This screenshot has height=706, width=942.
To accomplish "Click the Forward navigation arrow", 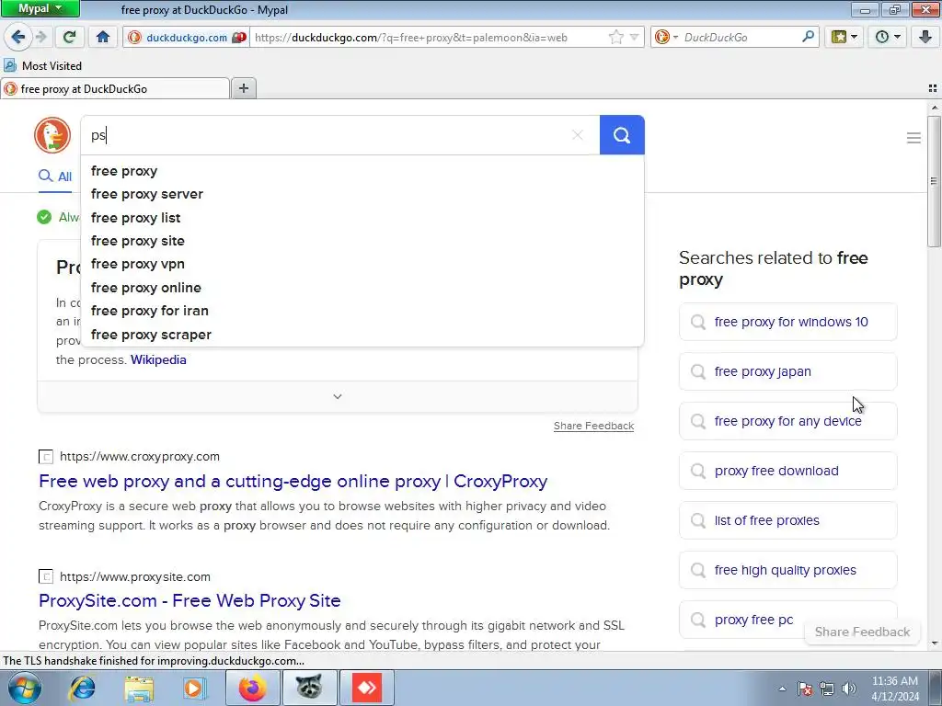I will coord(40,37).
